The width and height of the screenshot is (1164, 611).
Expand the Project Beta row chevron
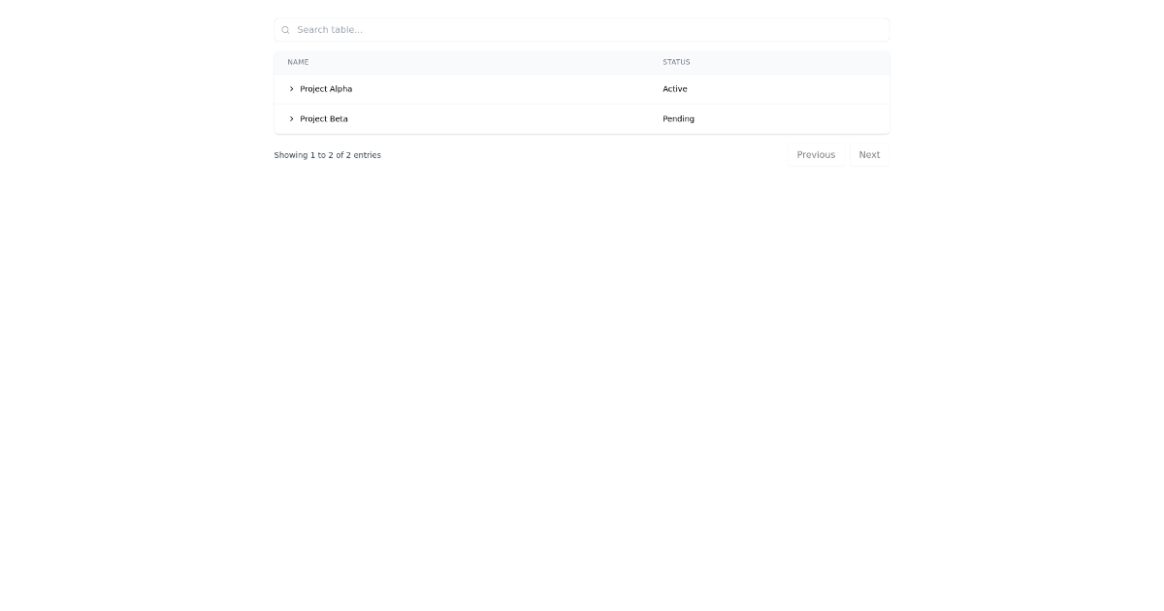(x=291, y=118)
